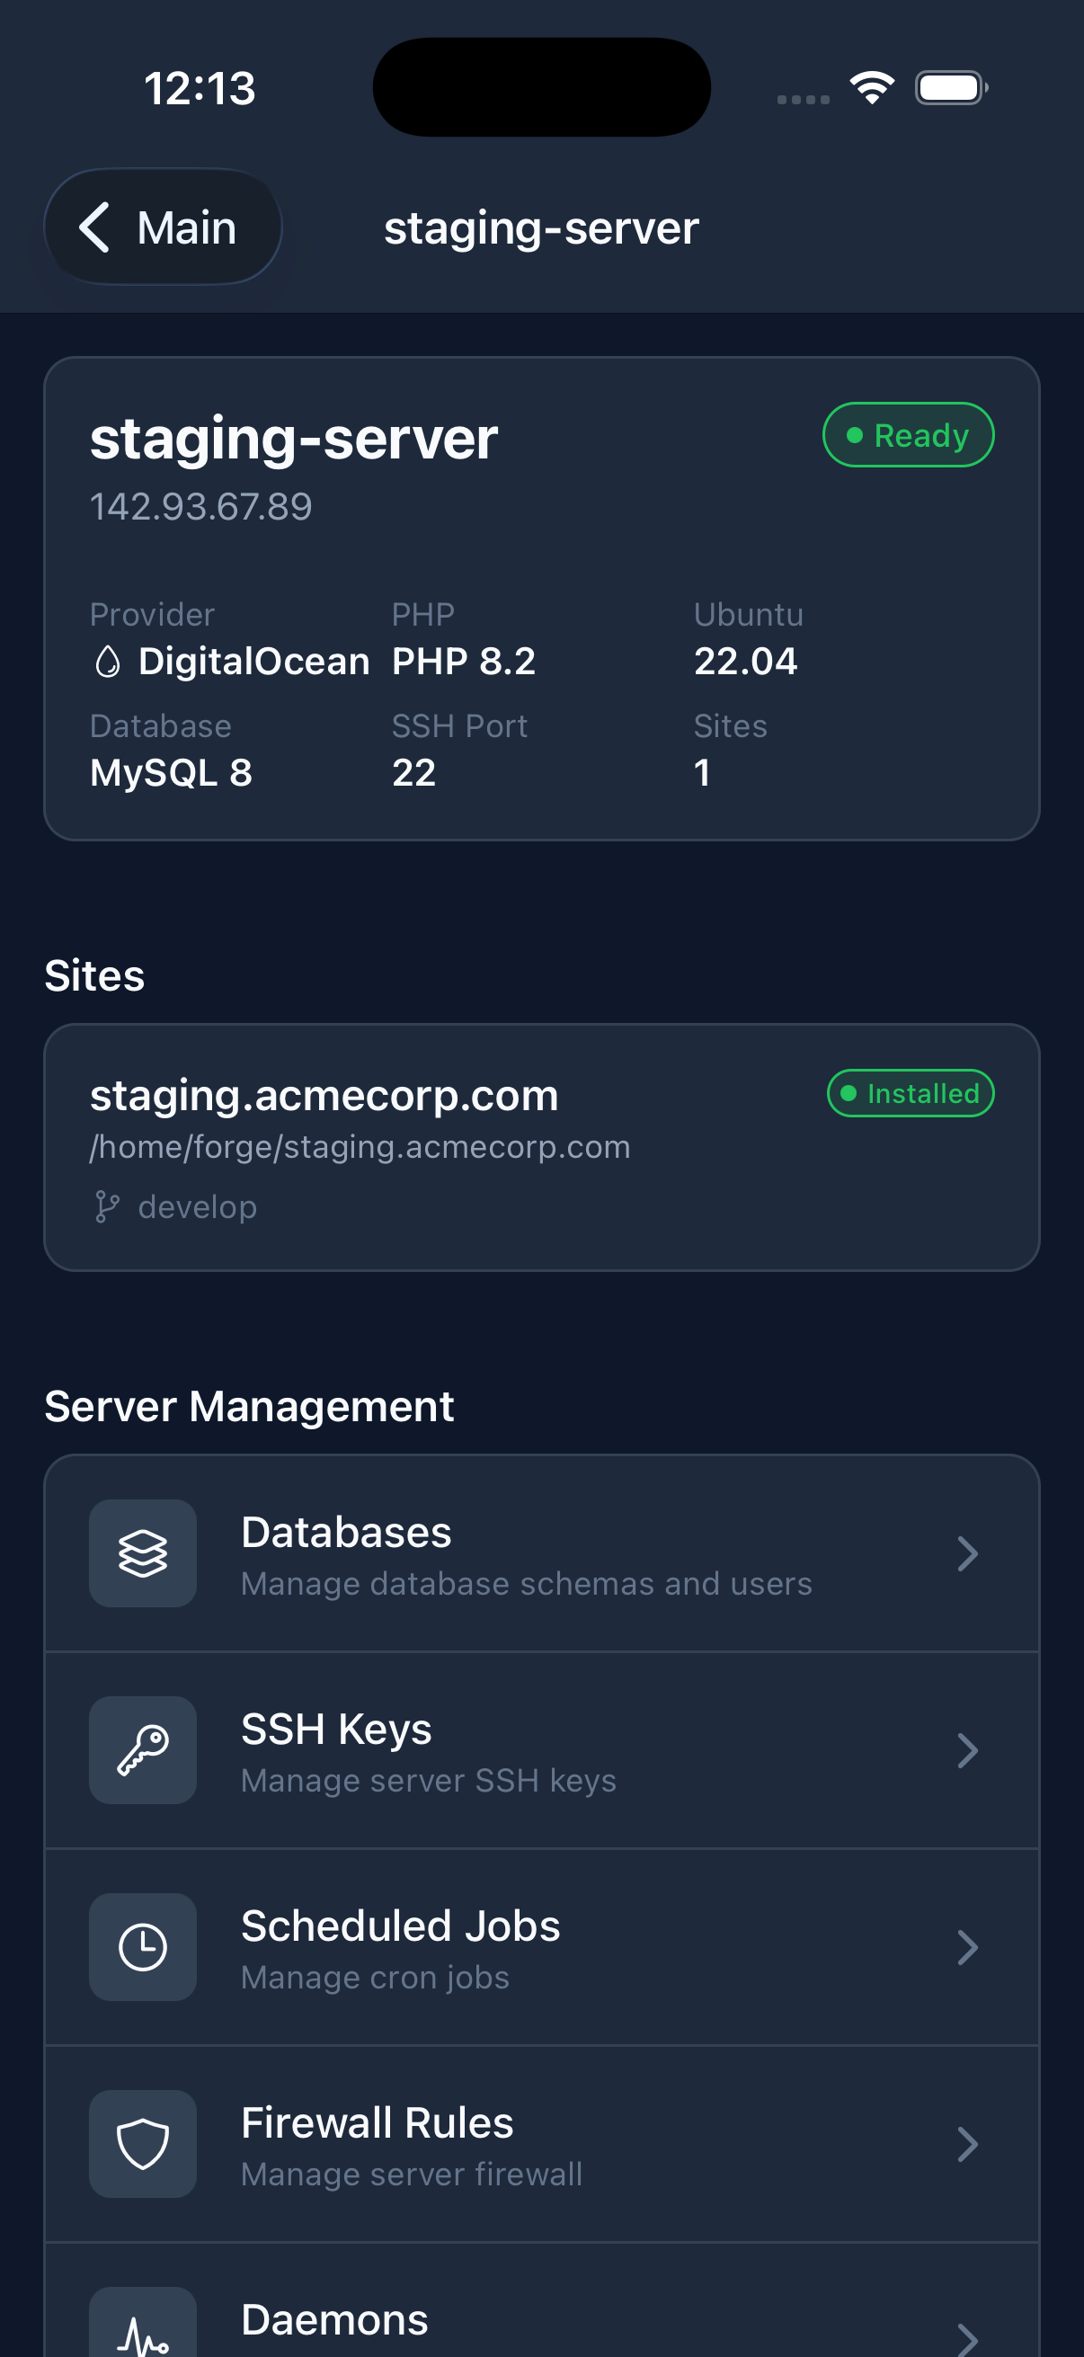Tap the SSH Keys key icon
Image resolution: width=1084 pixels, height=2357 pixels.
coord(143,1750)
